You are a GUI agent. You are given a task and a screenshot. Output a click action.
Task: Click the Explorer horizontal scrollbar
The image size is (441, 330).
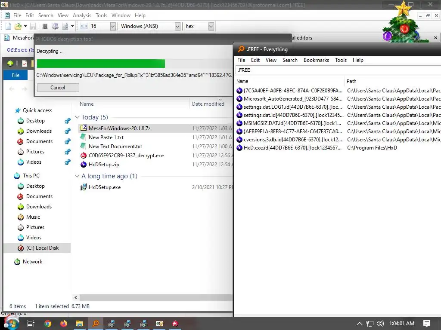click(156, 297)
